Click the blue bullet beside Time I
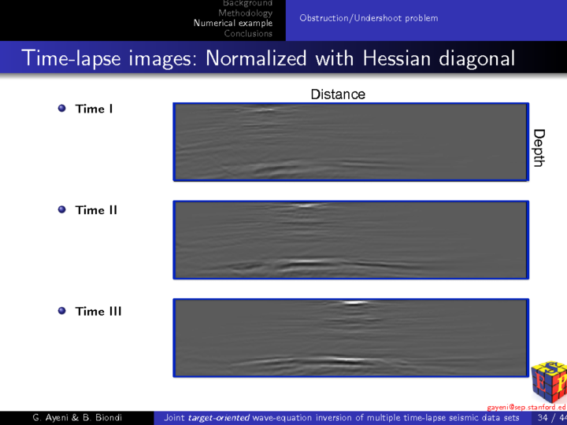Screen dimensions: 567x425 62,109
